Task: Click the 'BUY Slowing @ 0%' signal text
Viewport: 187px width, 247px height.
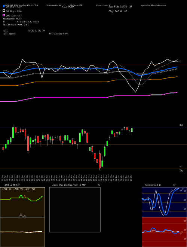Action: tap(59, 34)
